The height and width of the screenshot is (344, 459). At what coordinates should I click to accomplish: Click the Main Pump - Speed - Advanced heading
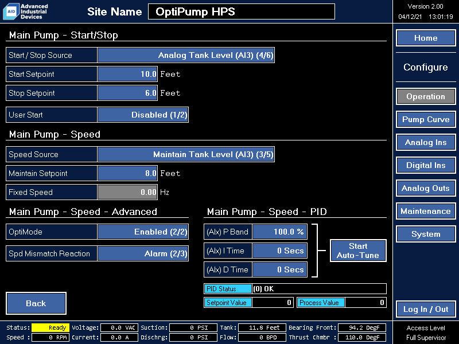click(83, 212)
